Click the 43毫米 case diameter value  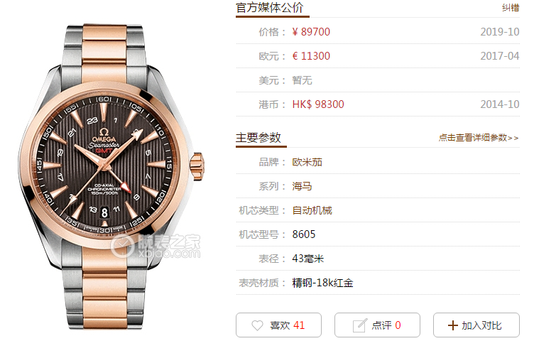pyautogui.click(x=308, y=259)
